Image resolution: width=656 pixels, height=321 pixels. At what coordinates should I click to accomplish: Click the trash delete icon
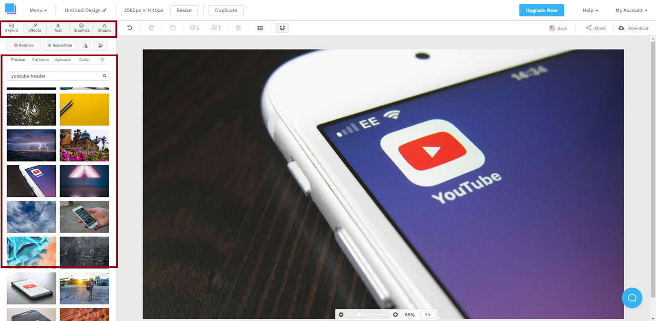click(238, 28)
